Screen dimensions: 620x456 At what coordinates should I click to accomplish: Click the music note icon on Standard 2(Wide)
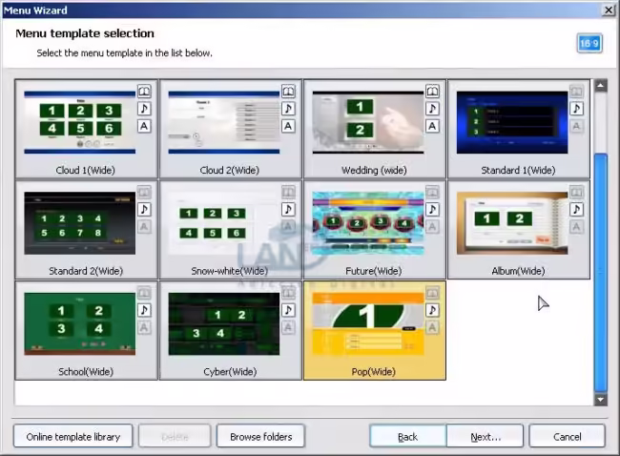point(144,209)
